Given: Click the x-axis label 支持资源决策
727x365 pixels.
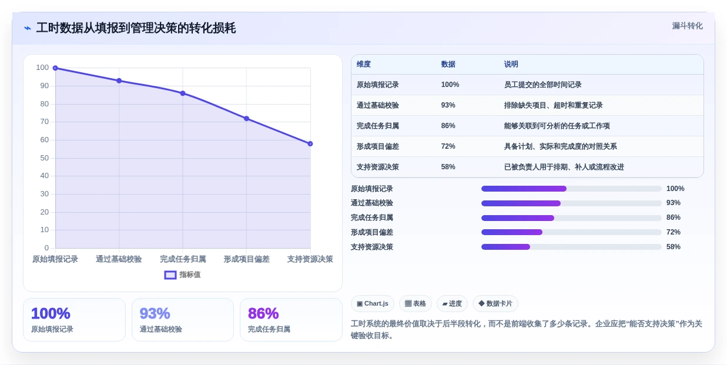Looking at the screenshot, I should coord(310,259).
